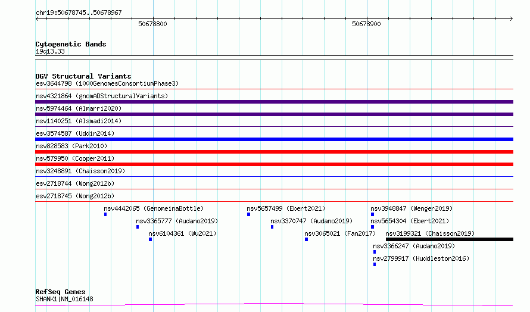This screenshot has width=530, height=312.
Task: Select the blue marker under nsv3065021 (Fan2017)
Action: (307, 239)
